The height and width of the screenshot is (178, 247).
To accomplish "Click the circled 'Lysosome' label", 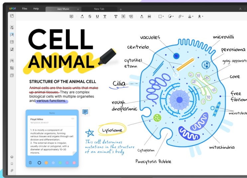I will pyautogui.click(x=112, y=130).
